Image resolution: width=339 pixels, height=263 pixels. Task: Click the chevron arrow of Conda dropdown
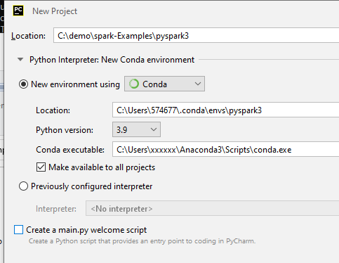[x=198, y=84]
